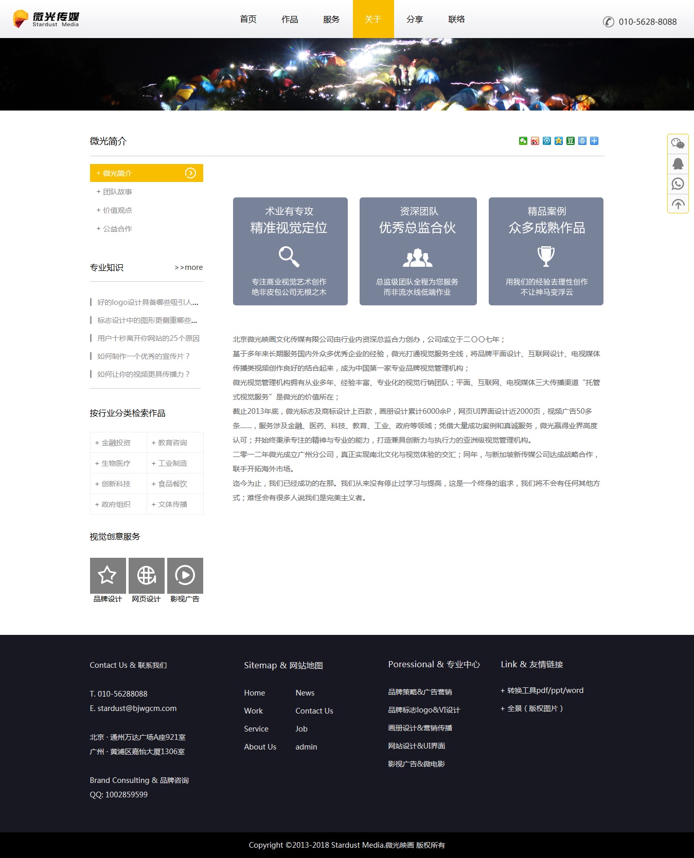Click the magnifier icon in 精准视觉定位 card
The width and height of the screenshot is (694, 858).
pos(289,257)
